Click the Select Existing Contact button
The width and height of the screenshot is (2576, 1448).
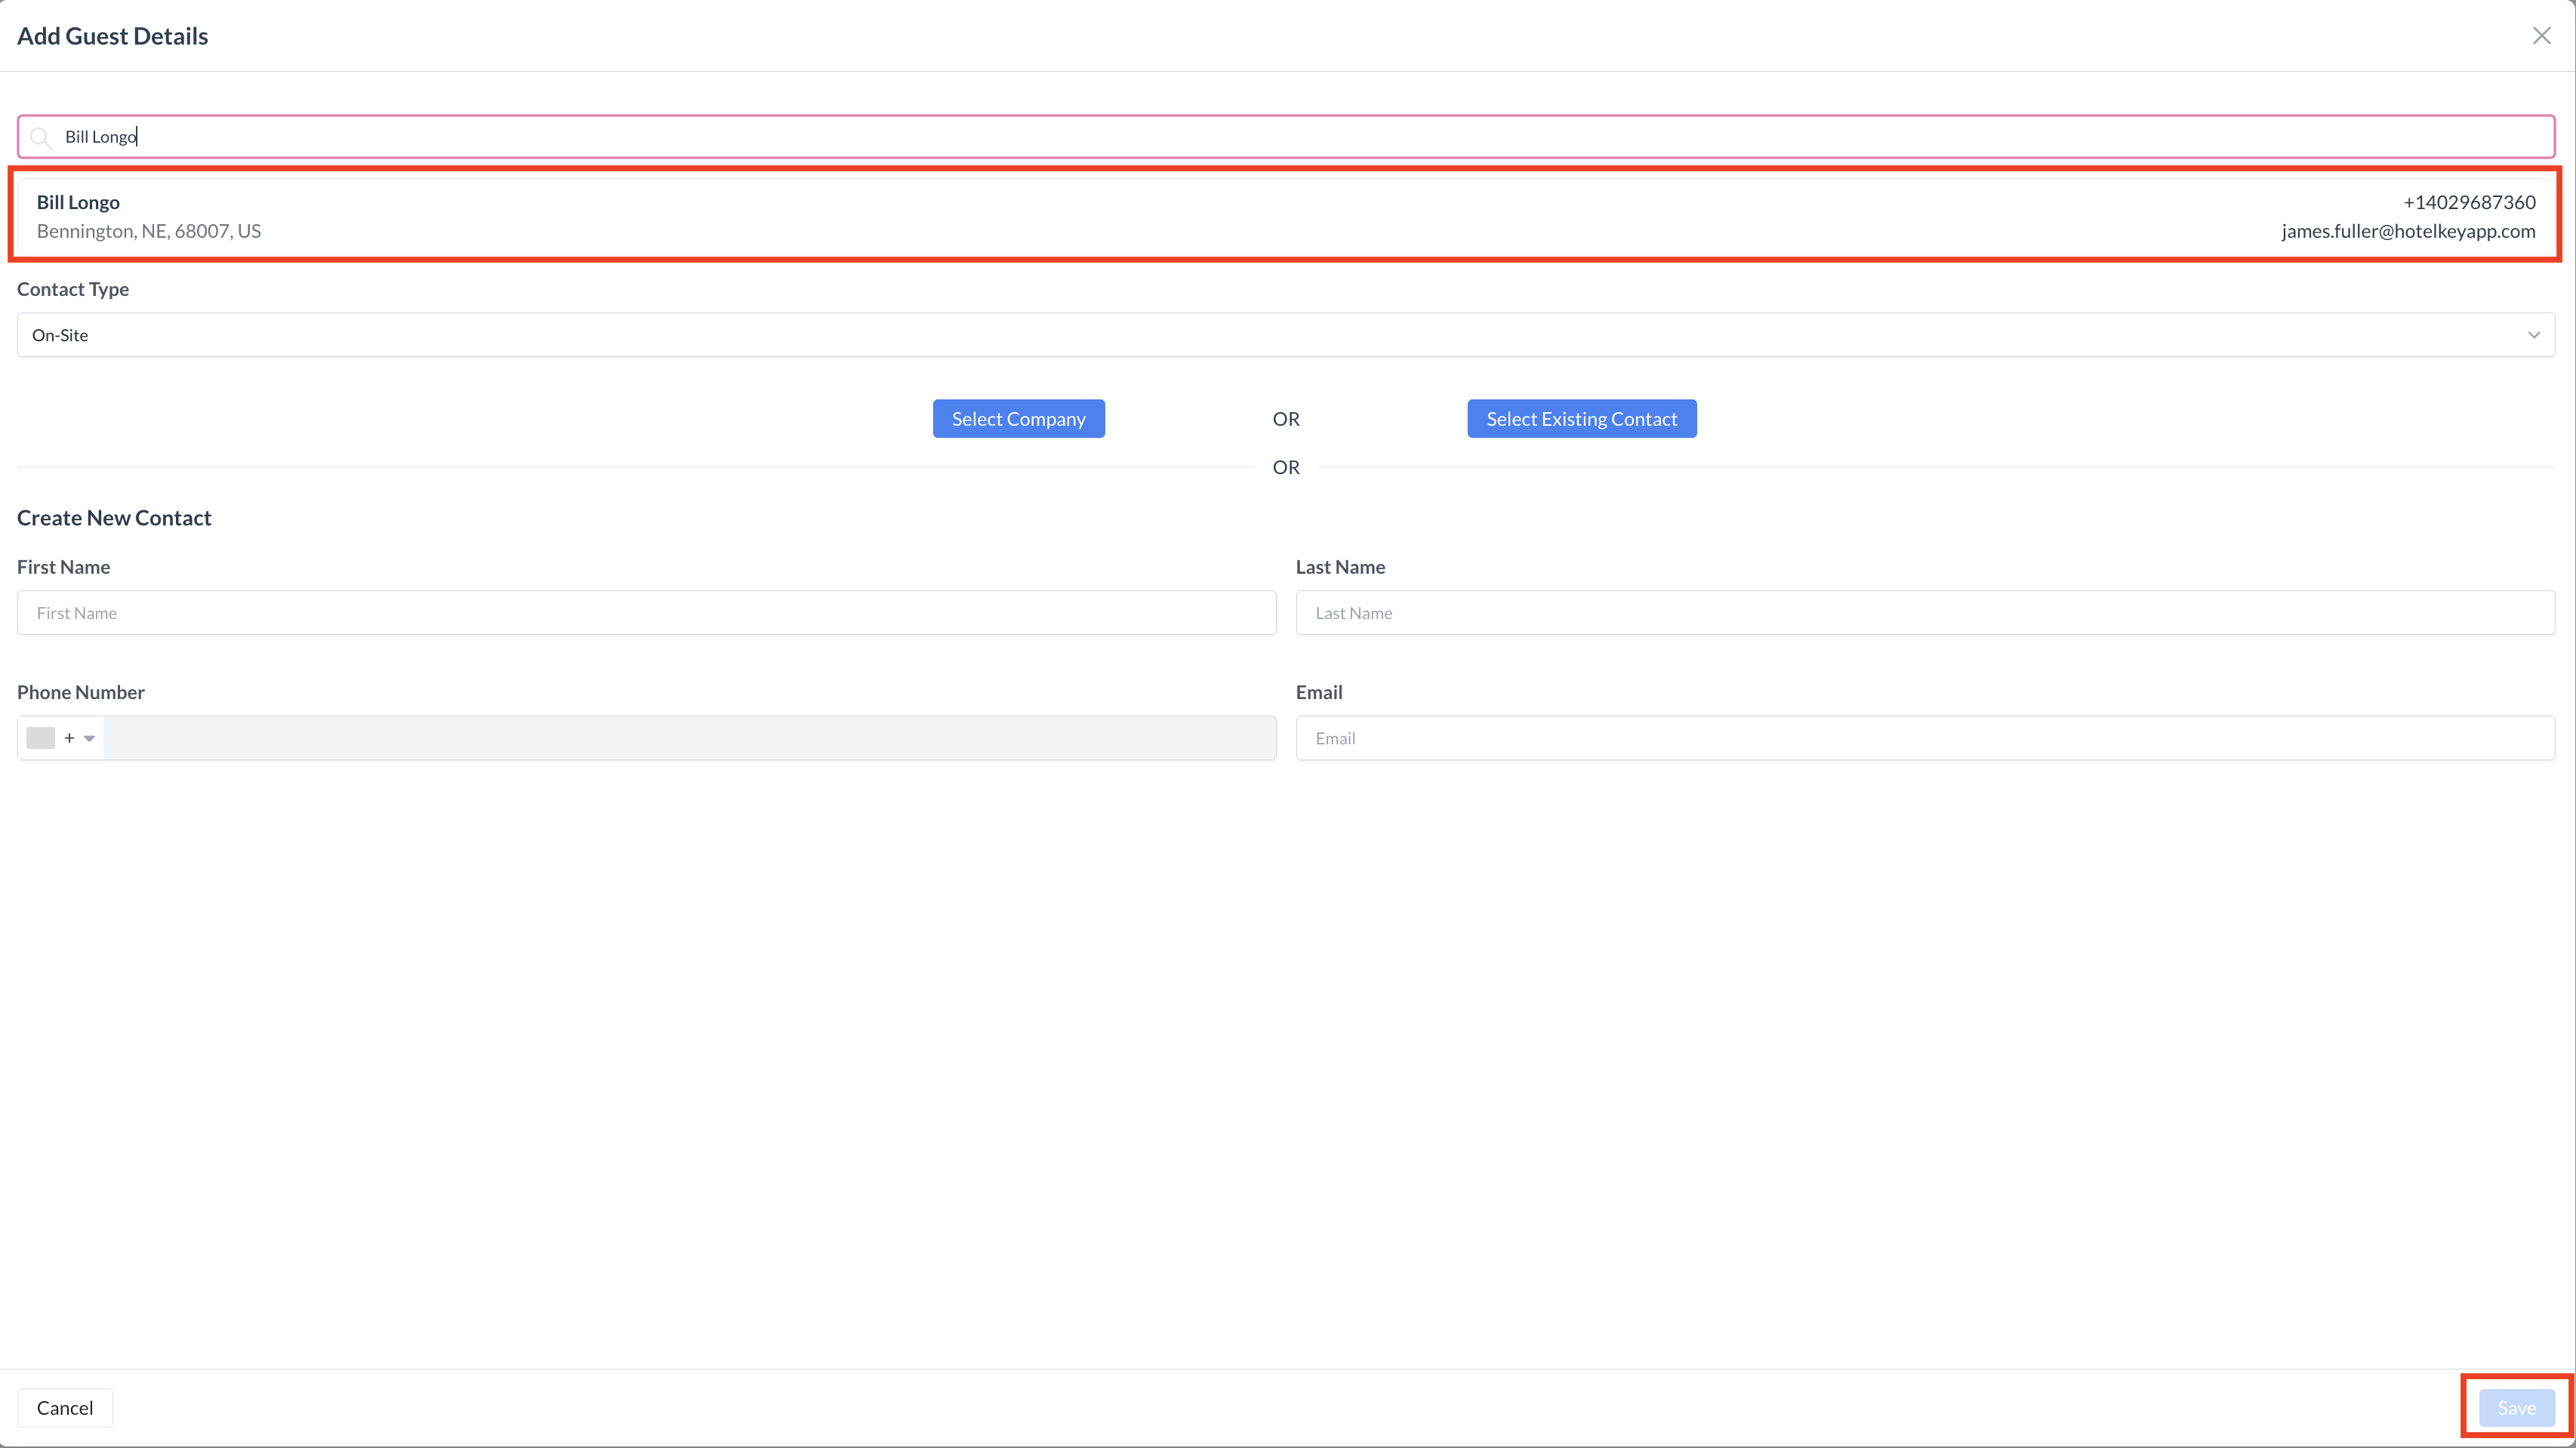(x=1581, y=418)
